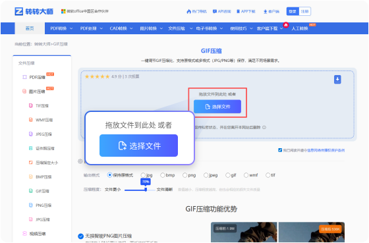Expand the PDF处理 dropdown arrow

(101, 28)
